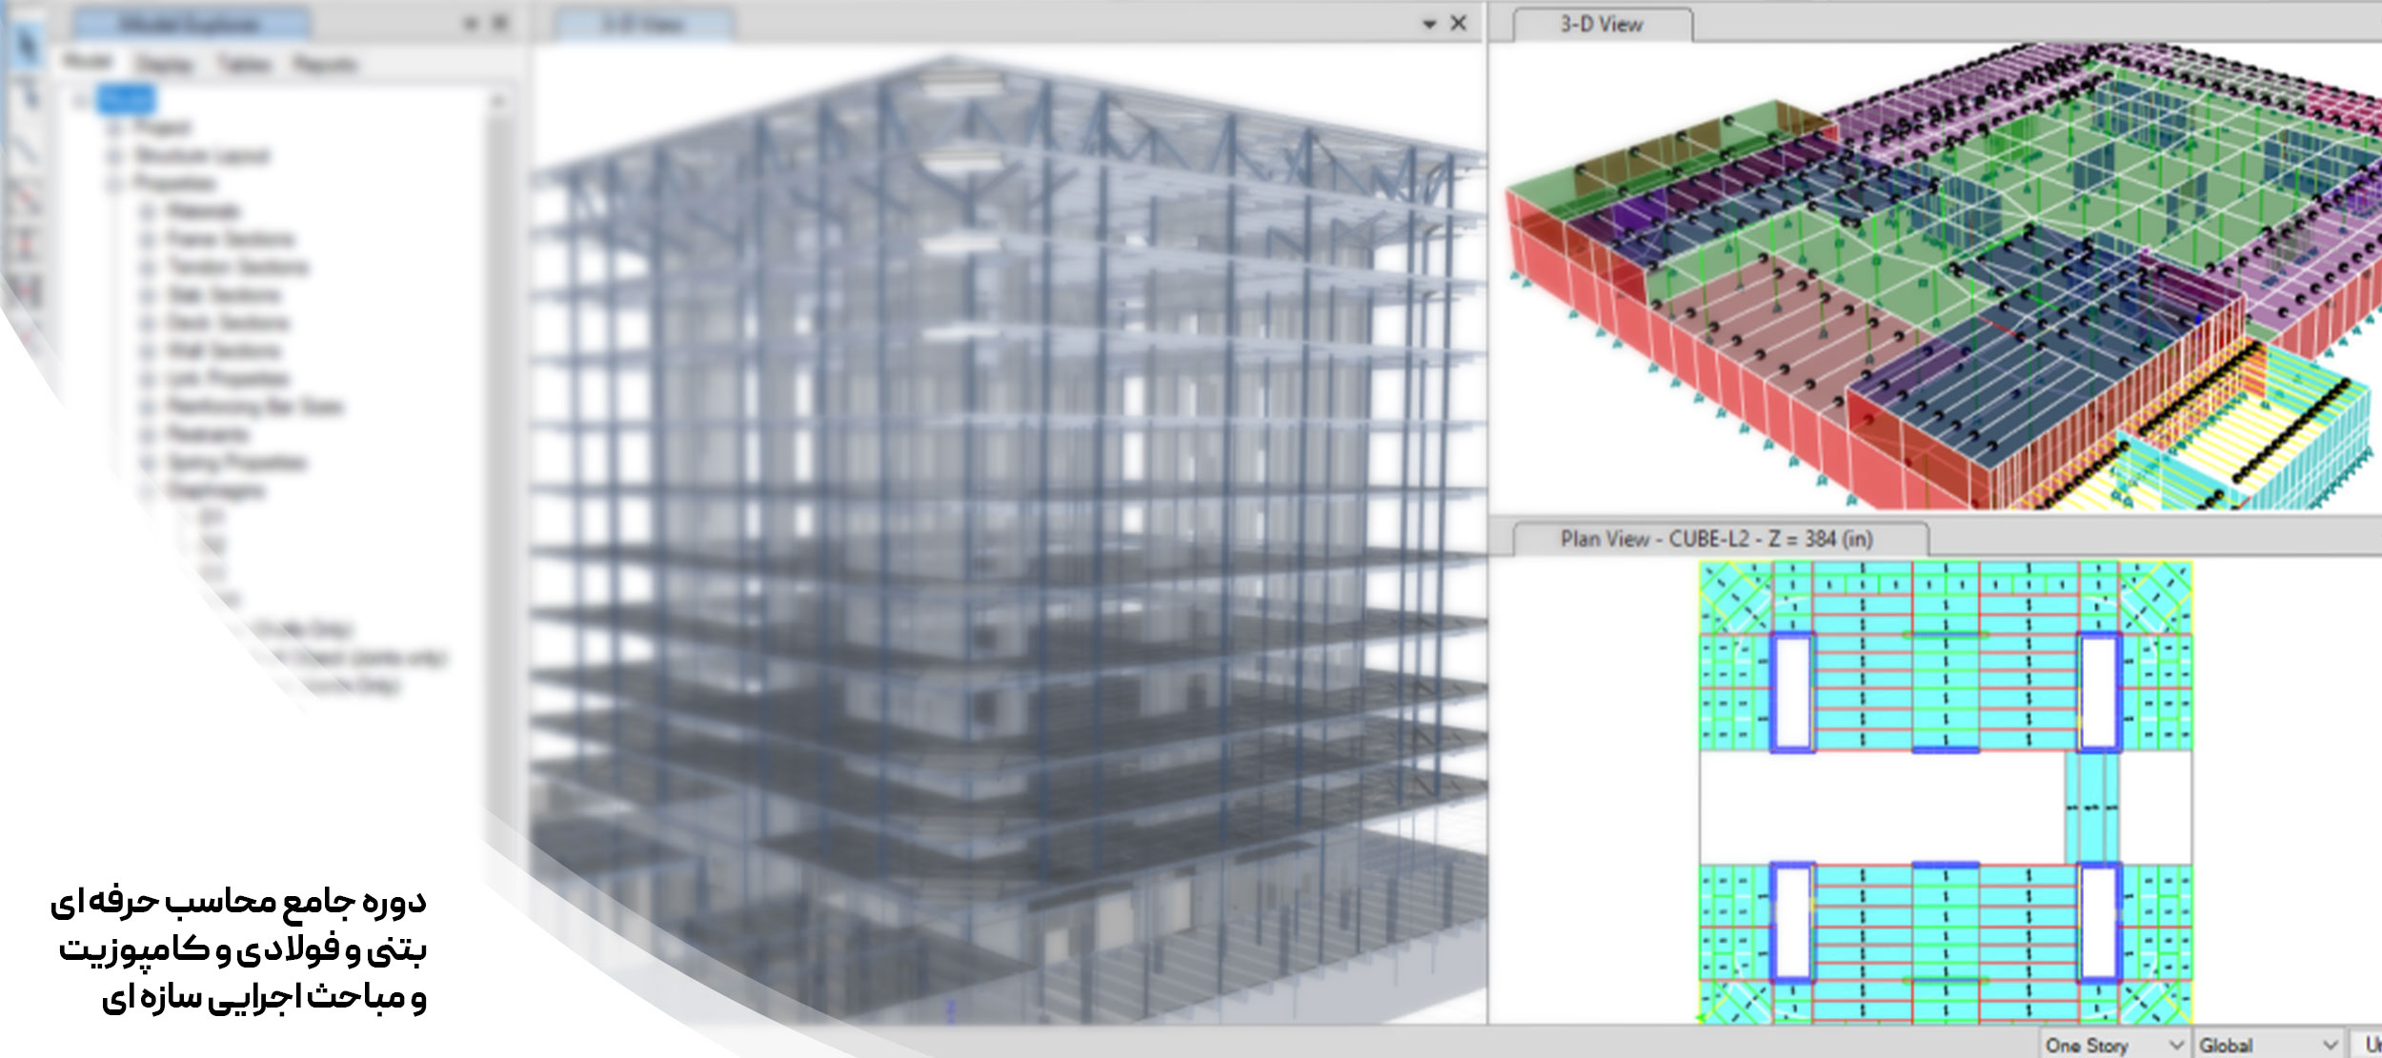Viewport: 2382px width, 1058px height.
Task: Select the right-side 3-D View tab
Action: (x=1601, y=25)
